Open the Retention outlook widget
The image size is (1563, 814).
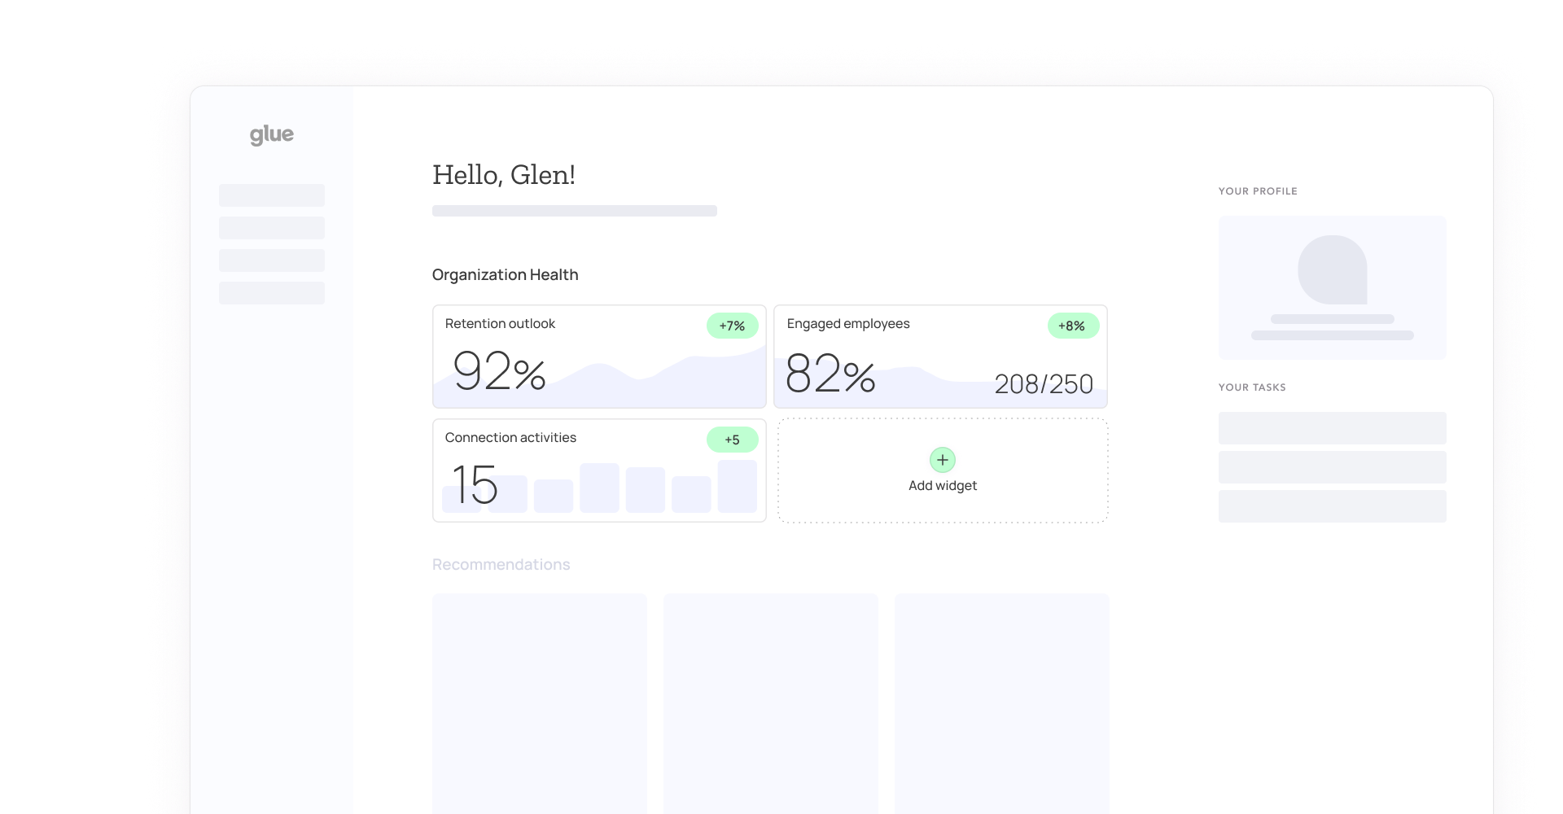point(599,357)
